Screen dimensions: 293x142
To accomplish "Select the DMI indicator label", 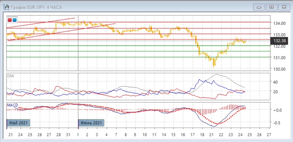I will coord(10,76).
